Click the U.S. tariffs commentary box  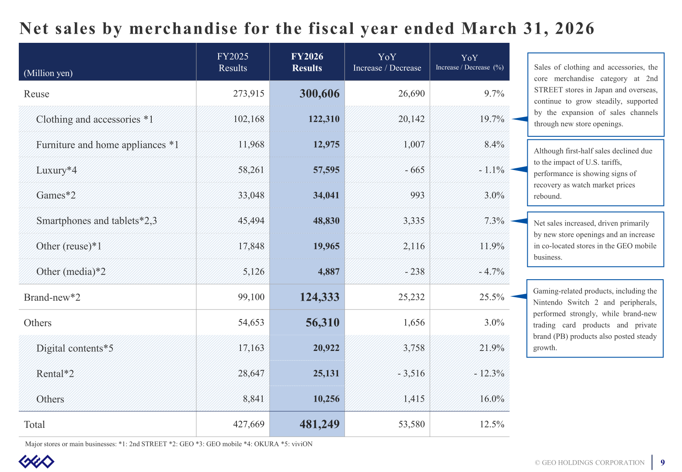(595, 173)
